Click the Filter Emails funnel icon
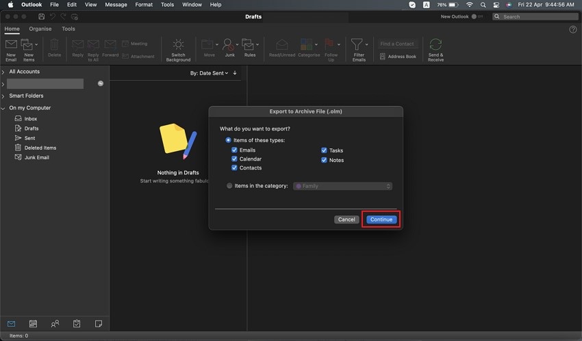 [x=357, y=44]
